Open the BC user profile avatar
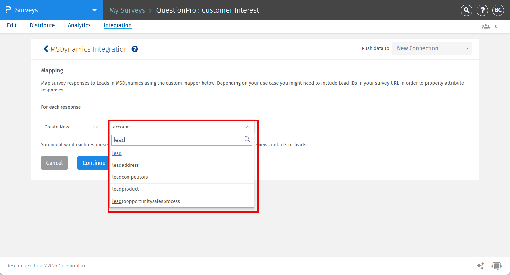The image size is (510, 275). pos(498,10)
